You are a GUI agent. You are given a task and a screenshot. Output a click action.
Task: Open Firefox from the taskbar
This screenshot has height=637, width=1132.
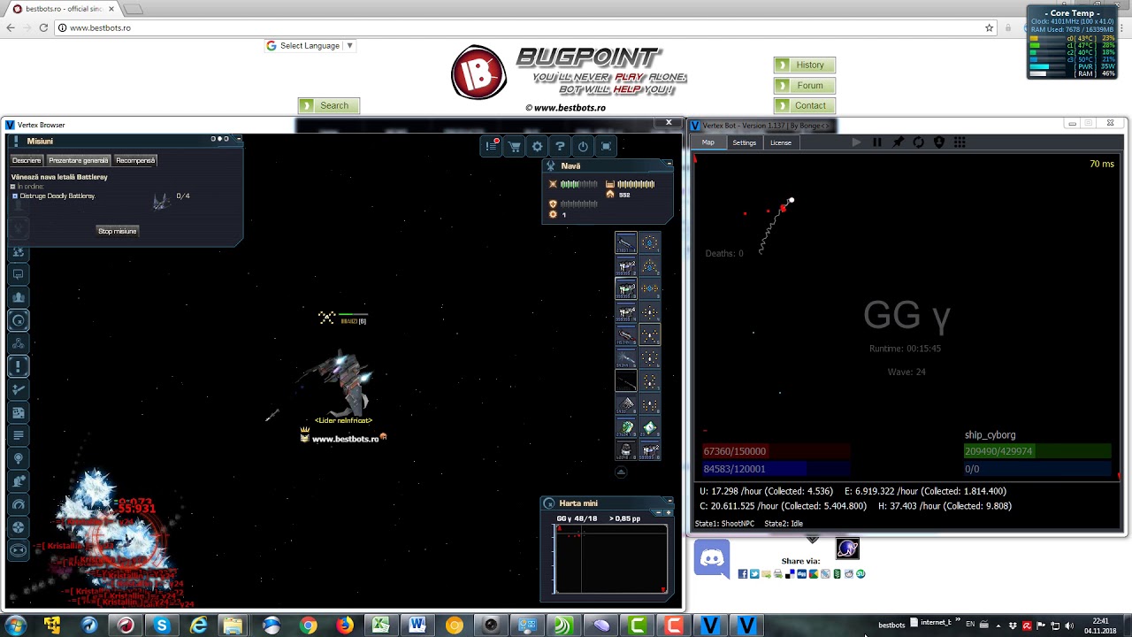coord(344,625)
